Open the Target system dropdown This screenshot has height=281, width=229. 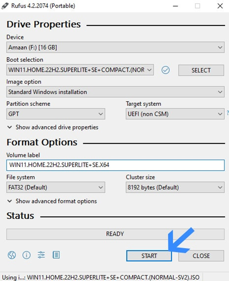(175, 114)
